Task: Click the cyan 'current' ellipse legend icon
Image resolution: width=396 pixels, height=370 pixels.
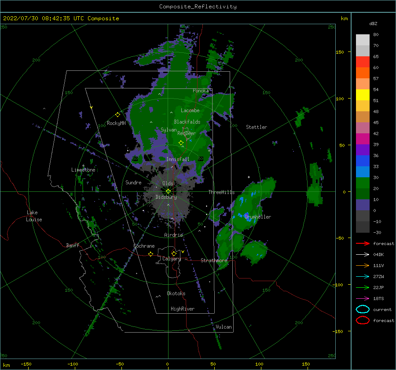Action: pos(363,309)
